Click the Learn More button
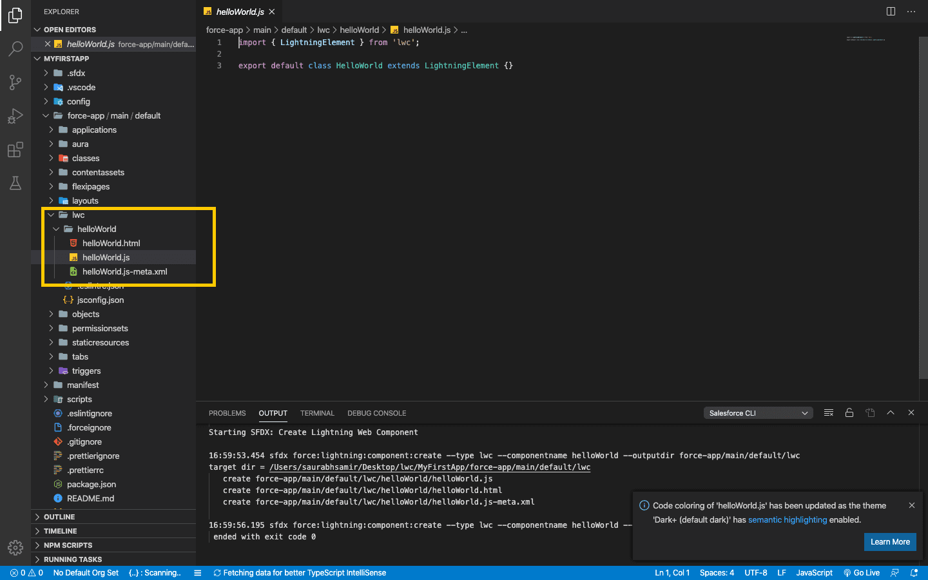Screen dimensions: 928x580 890,542
